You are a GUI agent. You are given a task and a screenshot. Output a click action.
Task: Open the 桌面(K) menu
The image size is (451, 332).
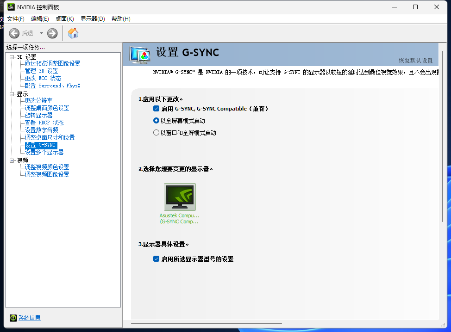(65, 19)
